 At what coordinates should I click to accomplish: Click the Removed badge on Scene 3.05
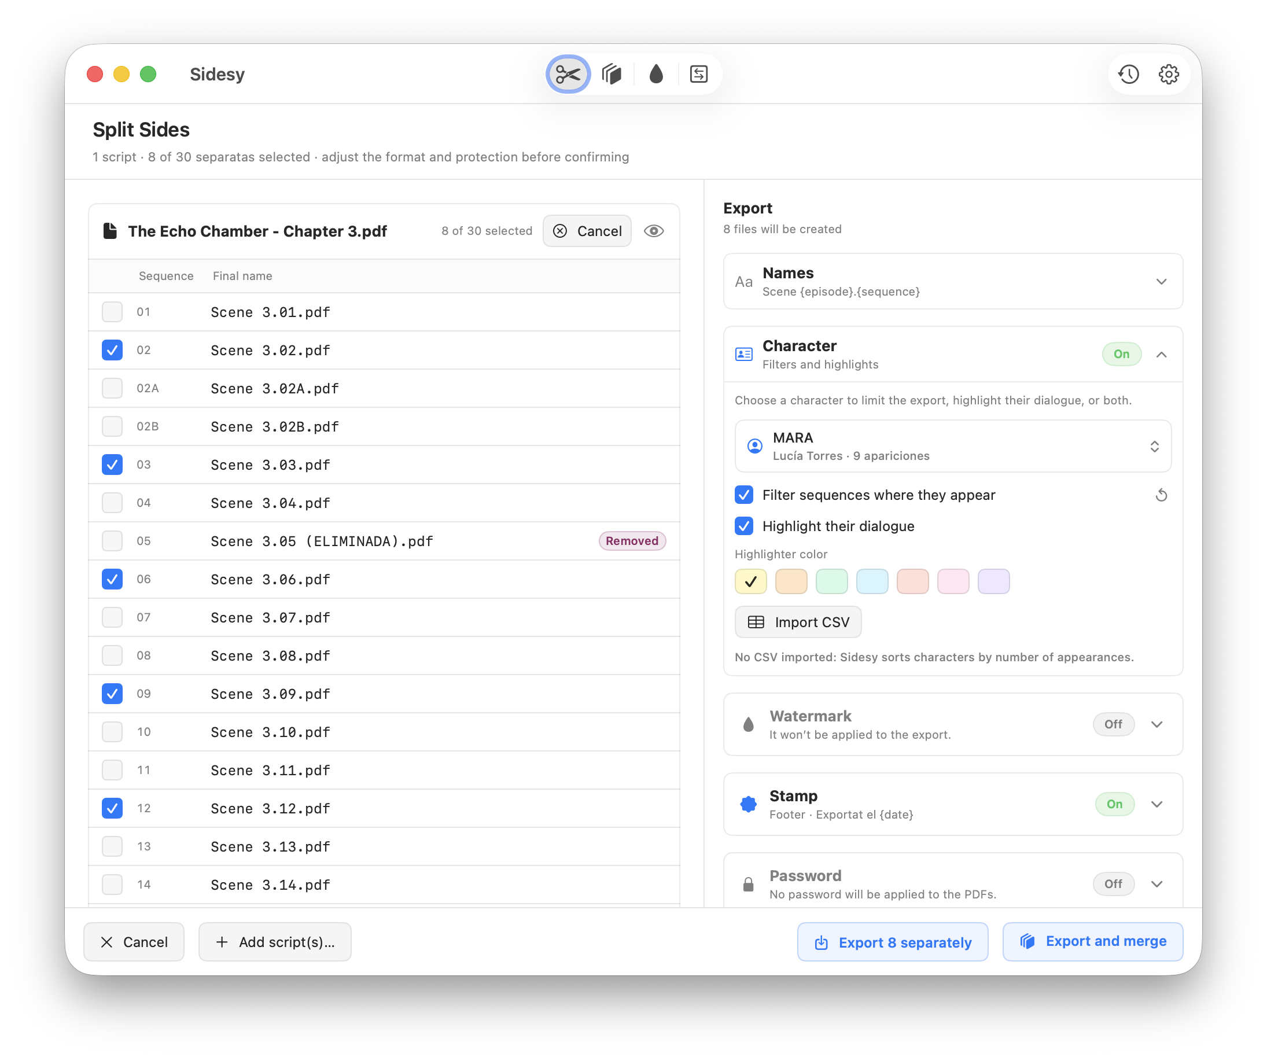coord(632,541)
